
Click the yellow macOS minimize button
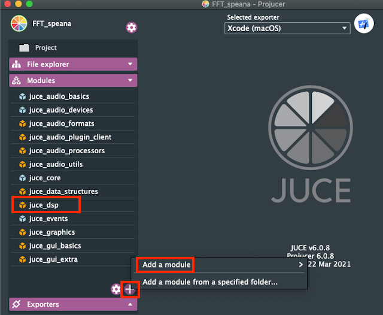[19, 4]
